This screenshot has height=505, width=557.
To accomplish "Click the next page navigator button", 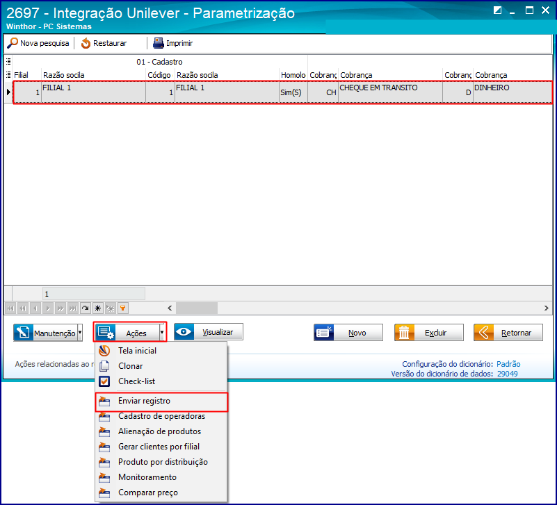I will click(x=60, y=308).
